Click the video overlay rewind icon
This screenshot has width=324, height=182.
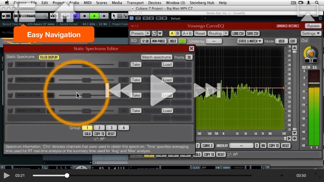point(119,91)
